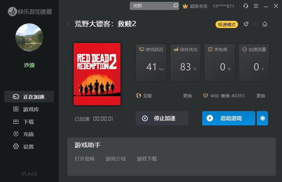Click the 游戏延迟 41 ms card
282x182 pixels.
click(x=151, y=63)
